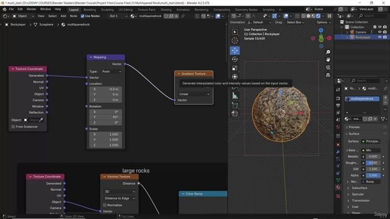Open the Render menu
Viewport: 390px width, 219px height.
pos(31,10)
